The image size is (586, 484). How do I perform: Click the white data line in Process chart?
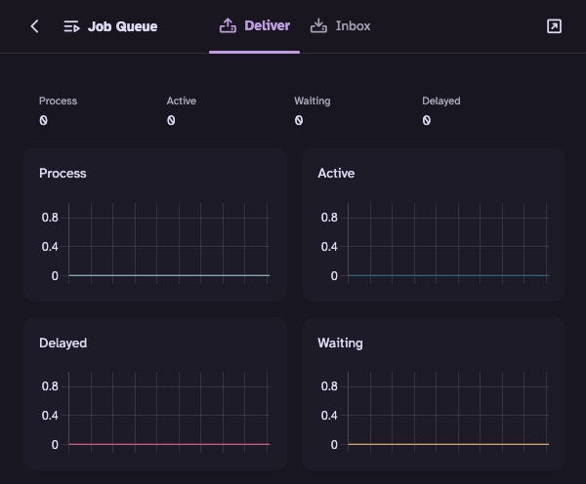169,275
